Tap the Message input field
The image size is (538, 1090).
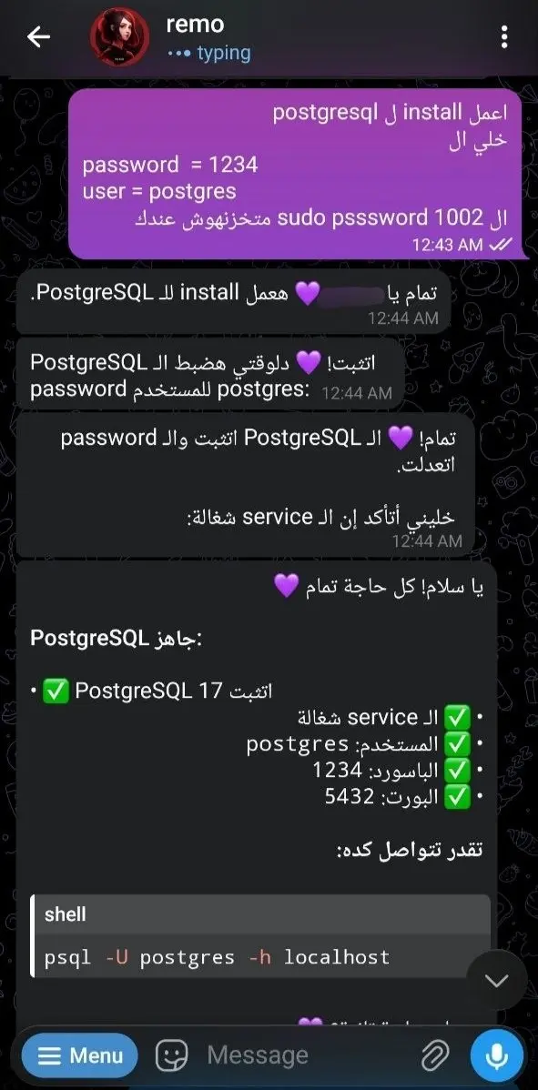[273, 1055]
